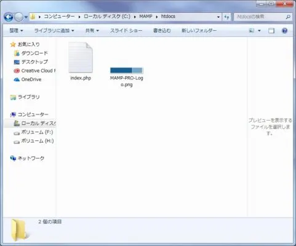Select コンピューター in the address breadcrumb

pos(60,17)
